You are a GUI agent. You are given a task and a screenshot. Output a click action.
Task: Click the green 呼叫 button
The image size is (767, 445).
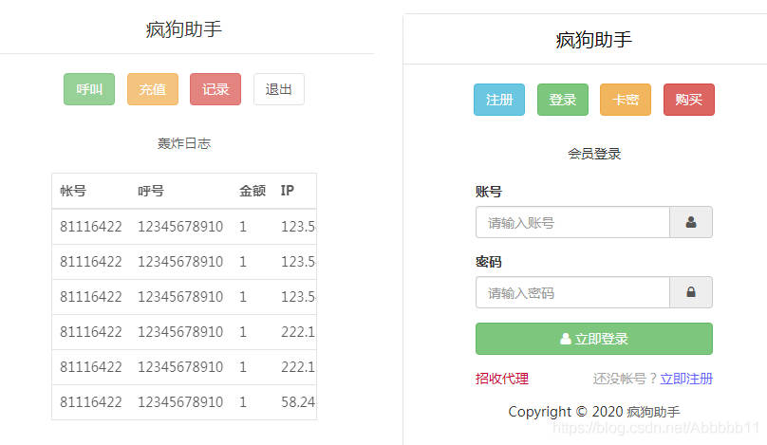pyautogui.click(x=89, y=89)
